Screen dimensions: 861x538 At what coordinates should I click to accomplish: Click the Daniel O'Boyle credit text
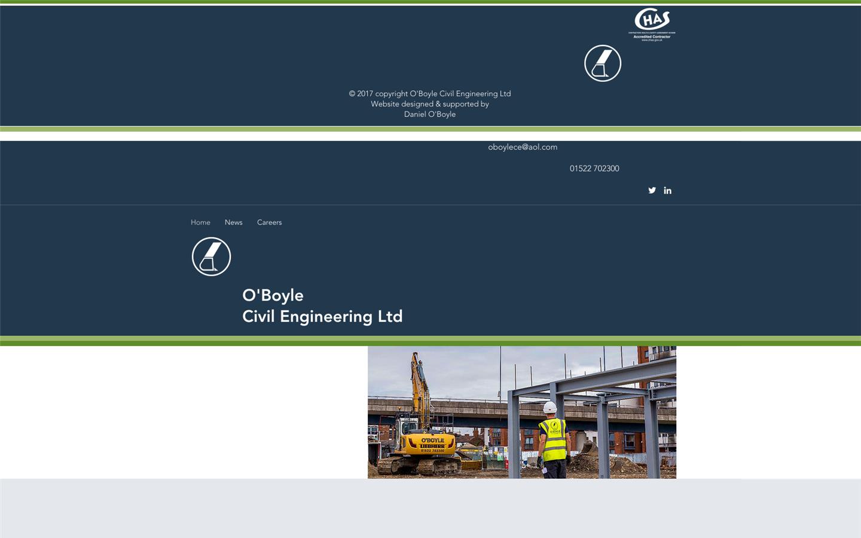coord(429,114)
